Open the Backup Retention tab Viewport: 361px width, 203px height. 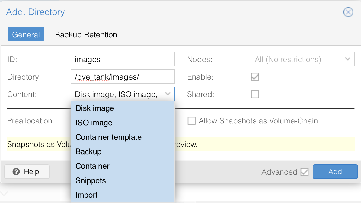[x=86, y=35]
